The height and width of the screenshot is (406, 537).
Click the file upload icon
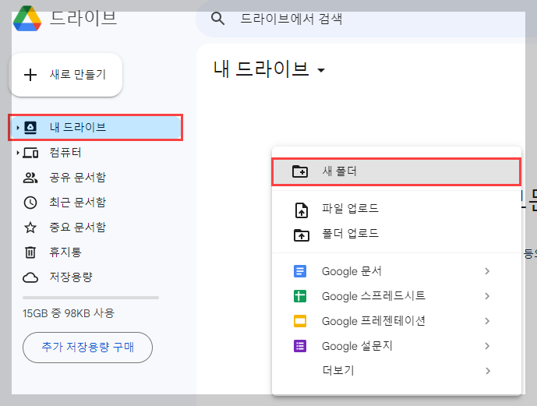(x=302, y=210)
